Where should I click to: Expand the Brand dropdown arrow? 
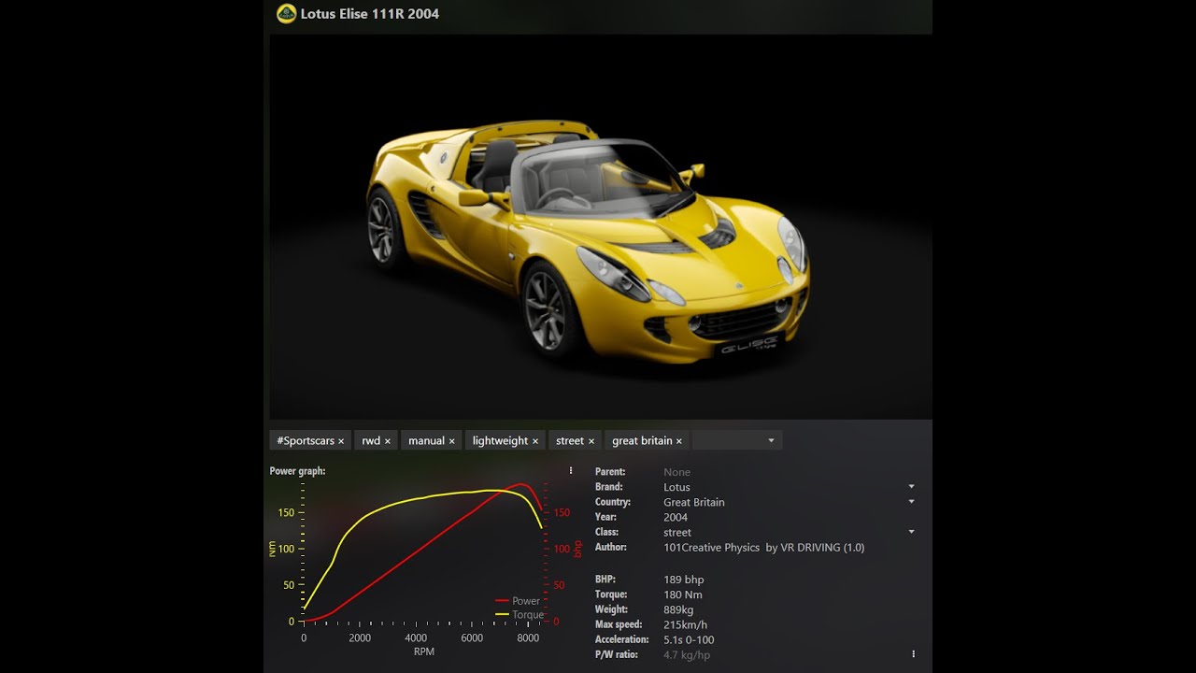pyautogui.click(x=911, y=487)
